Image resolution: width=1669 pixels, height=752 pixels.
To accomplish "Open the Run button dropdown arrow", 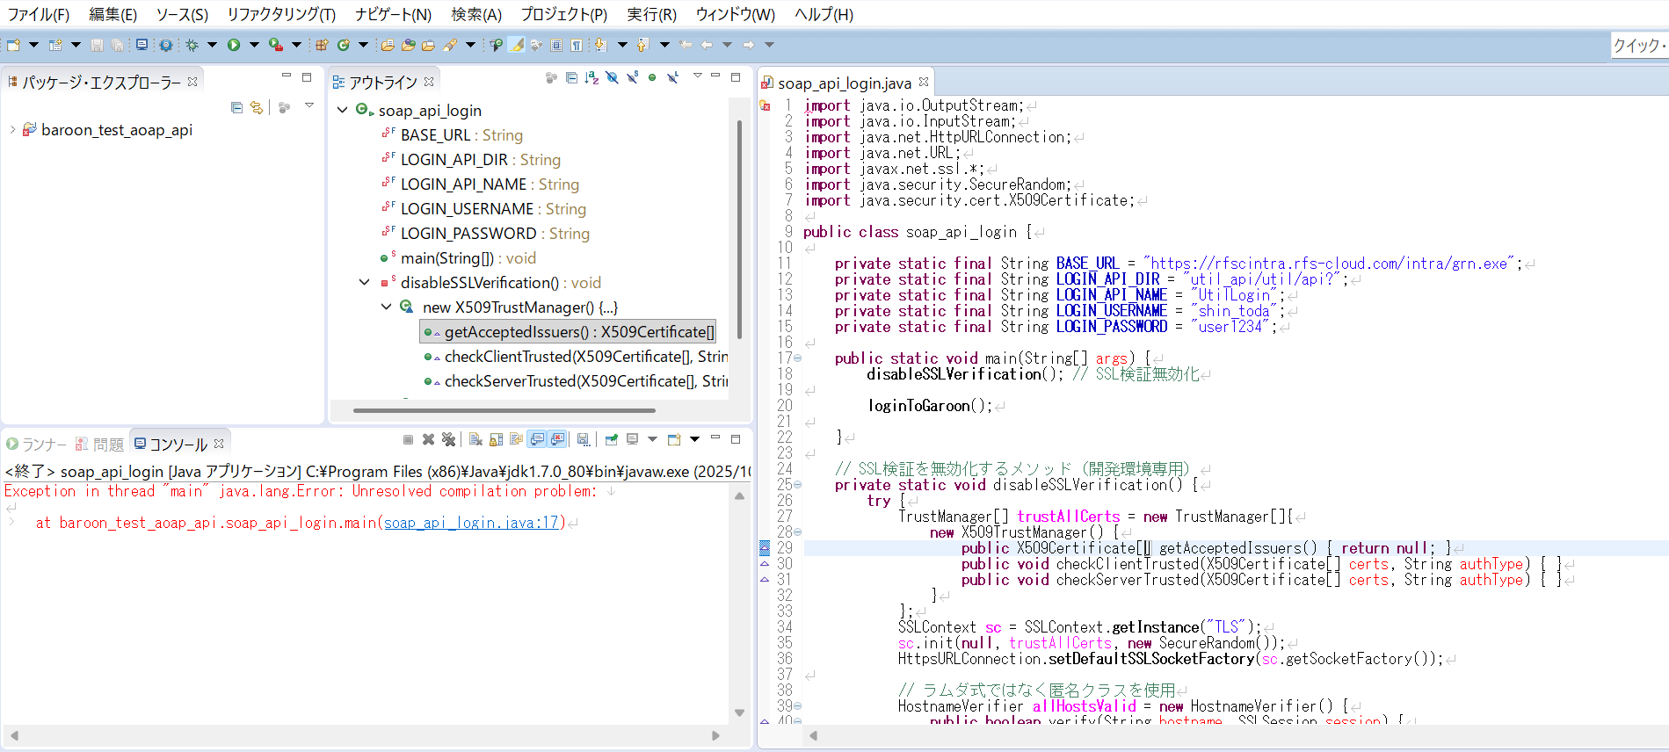I will [254, 45].
